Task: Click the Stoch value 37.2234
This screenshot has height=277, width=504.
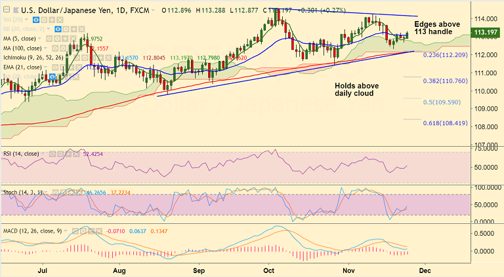Action: [x=121, y=193]
